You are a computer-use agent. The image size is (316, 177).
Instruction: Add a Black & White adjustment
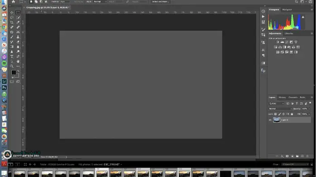285,47
